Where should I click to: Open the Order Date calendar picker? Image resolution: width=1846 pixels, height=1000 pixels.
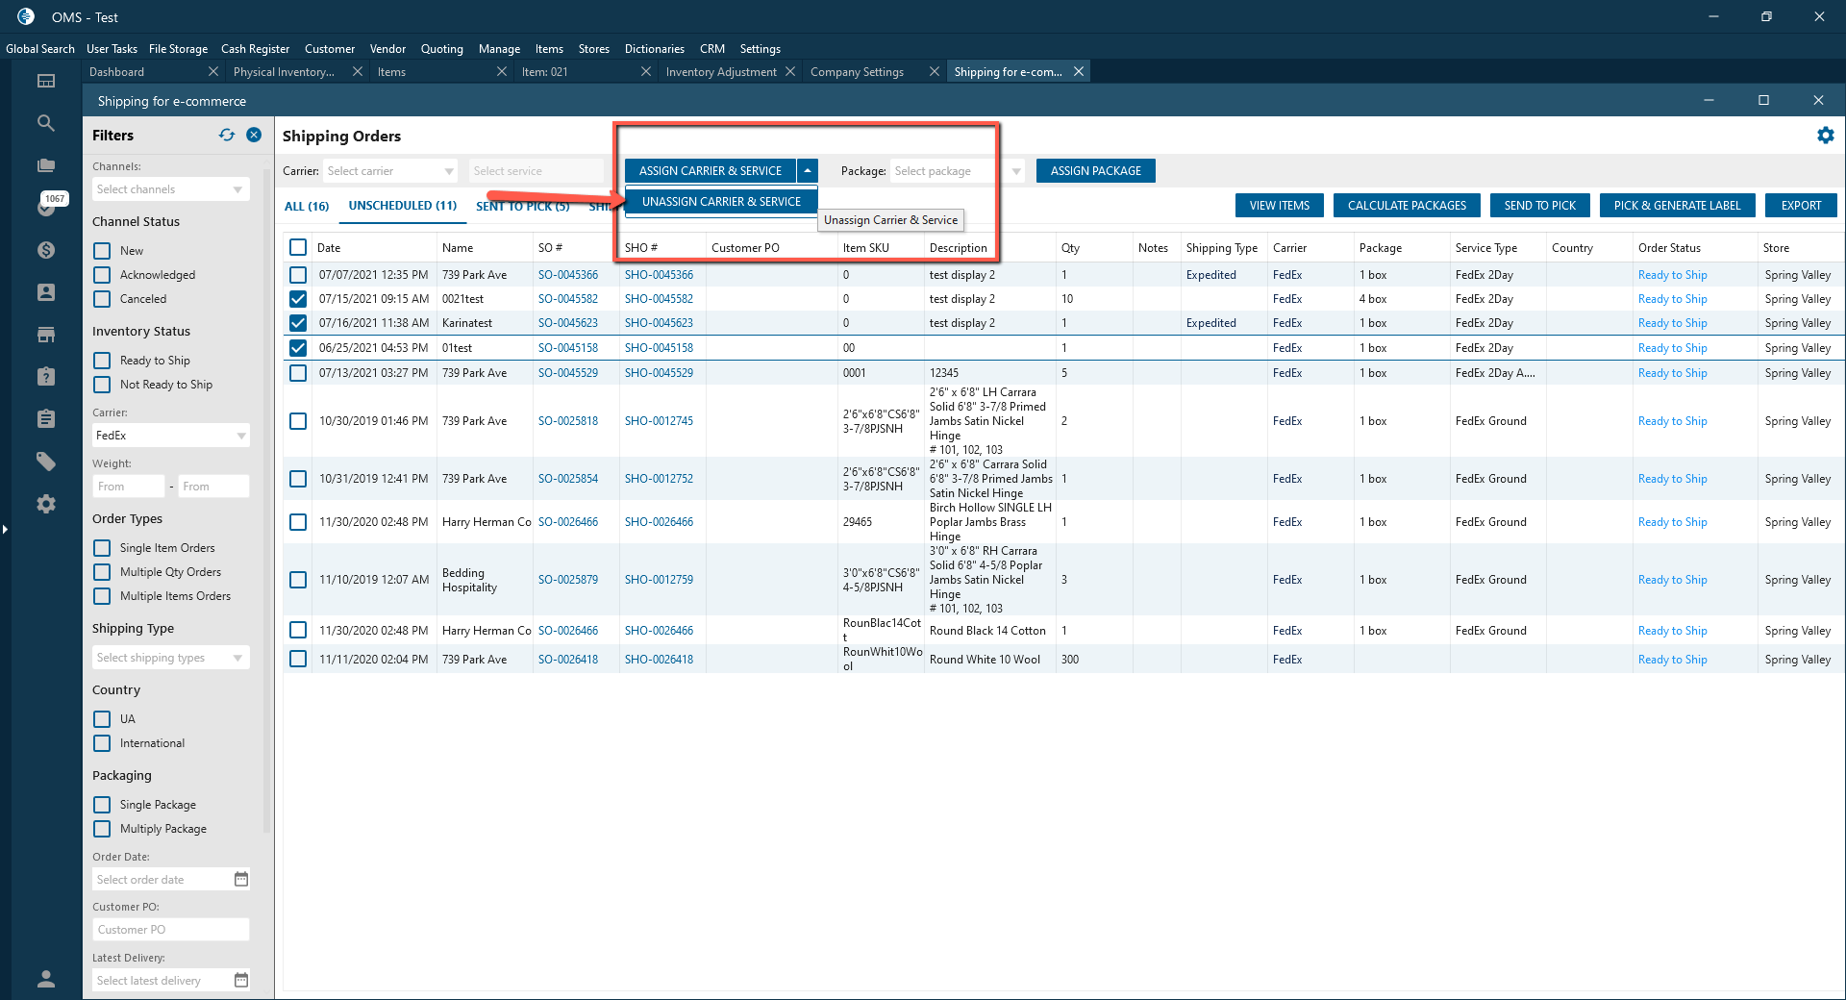point(241,879)
